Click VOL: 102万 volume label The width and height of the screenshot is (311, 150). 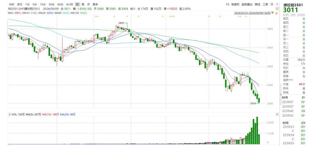[x=18, y=114]
